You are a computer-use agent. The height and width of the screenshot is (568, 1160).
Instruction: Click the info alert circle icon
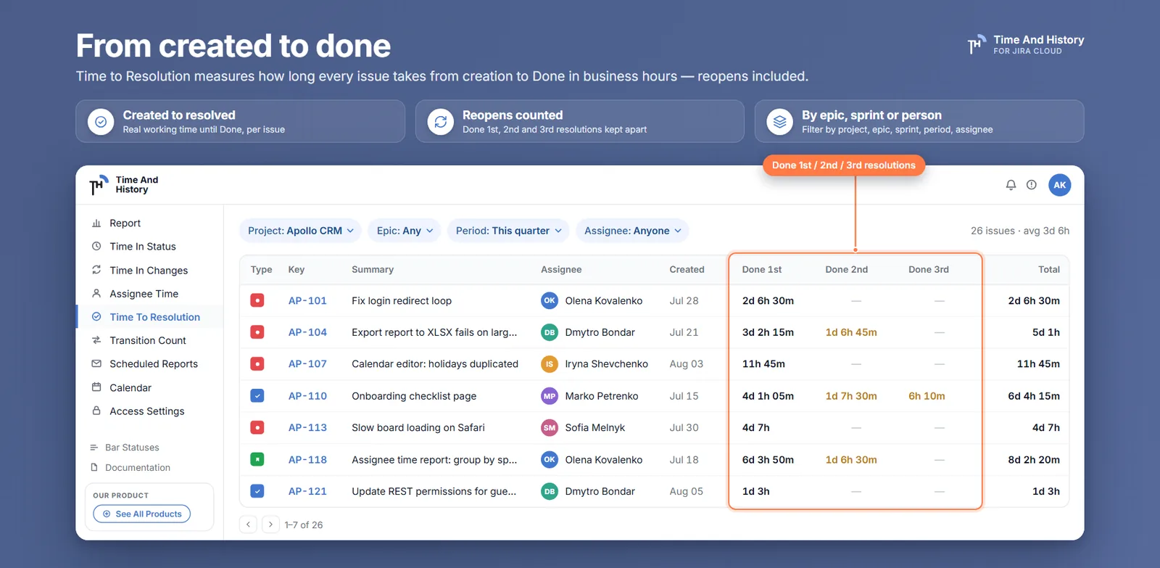coord(1032,185)
